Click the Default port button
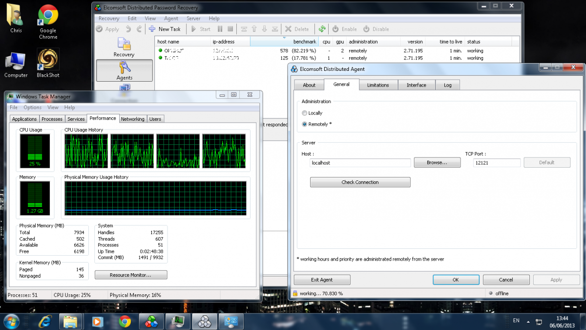Viewport: 586px width, 330px height. coord(547,162)
